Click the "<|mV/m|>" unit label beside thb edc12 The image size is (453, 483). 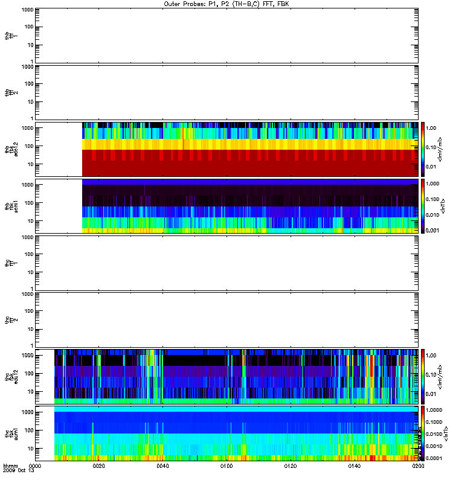[x=440, y=149]
